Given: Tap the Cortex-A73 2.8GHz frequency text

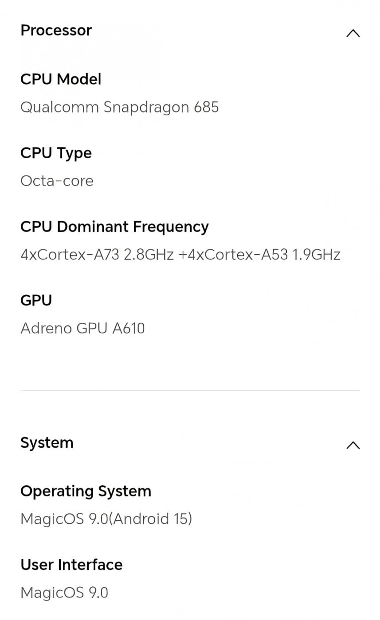Looking at the screenshot, I should point(97,255).
